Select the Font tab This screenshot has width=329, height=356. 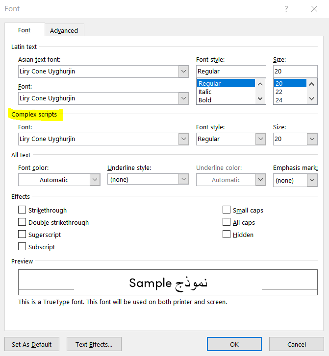coord(25,30)
